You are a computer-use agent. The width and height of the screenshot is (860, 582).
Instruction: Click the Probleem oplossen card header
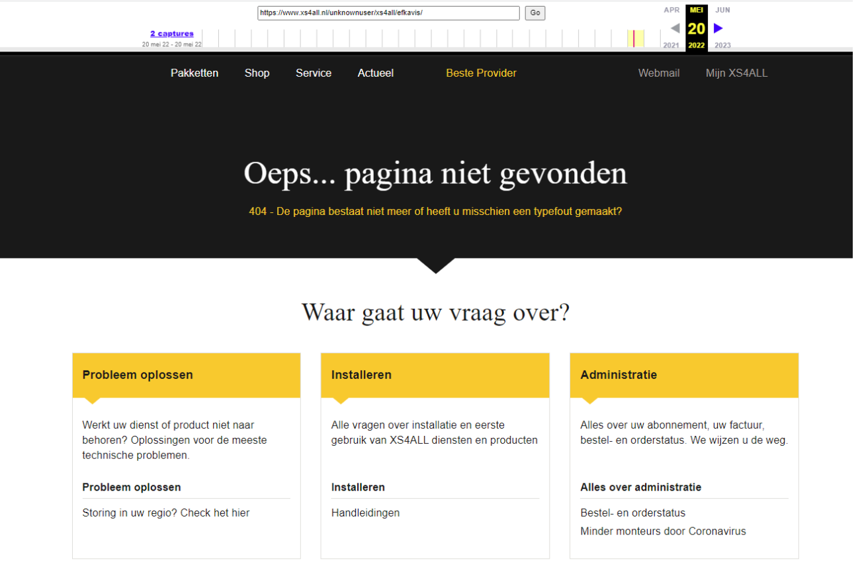pyautogui.click(x=187, y=375)
